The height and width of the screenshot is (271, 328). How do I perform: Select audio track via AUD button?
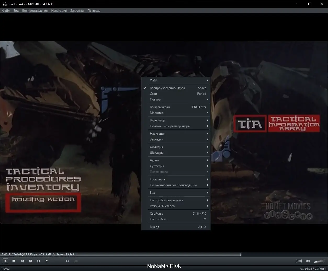67,261
